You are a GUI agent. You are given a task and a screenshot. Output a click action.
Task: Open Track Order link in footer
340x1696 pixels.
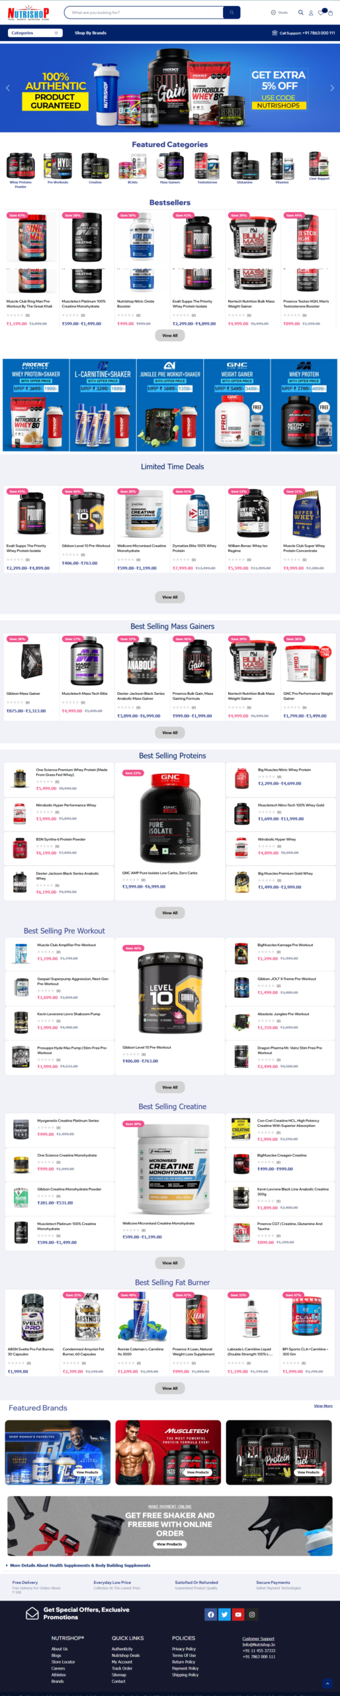[122, 1668]
